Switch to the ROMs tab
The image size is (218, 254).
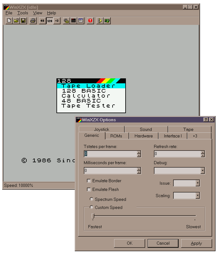click(x=116, y=136)
